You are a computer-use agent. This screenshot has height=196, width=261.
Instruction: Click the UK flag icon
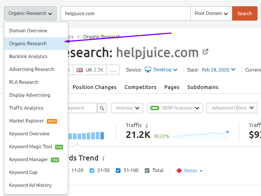point(79,70)
